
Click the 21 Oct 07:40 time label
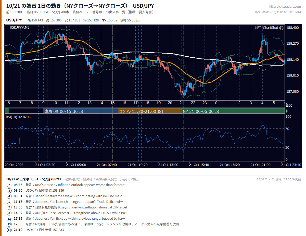click(107, 165)
